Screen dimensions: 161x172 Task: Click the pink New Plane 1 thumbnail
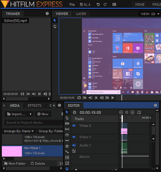pos(12,151)
